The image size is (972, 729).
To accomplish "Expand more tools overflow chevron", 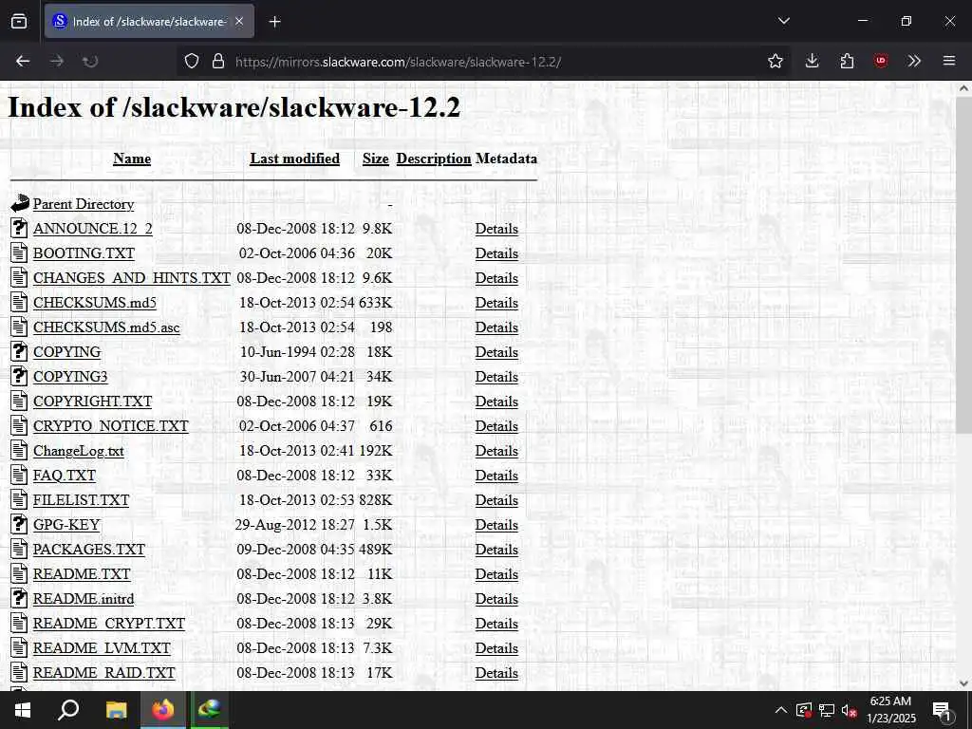I will pyautogui.click(x=914, y=61).
